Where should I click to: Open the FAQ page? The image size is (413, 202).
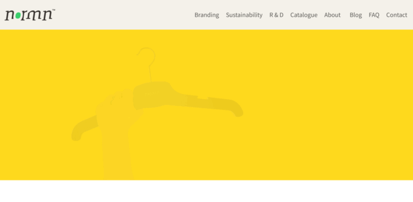[374, 15]
